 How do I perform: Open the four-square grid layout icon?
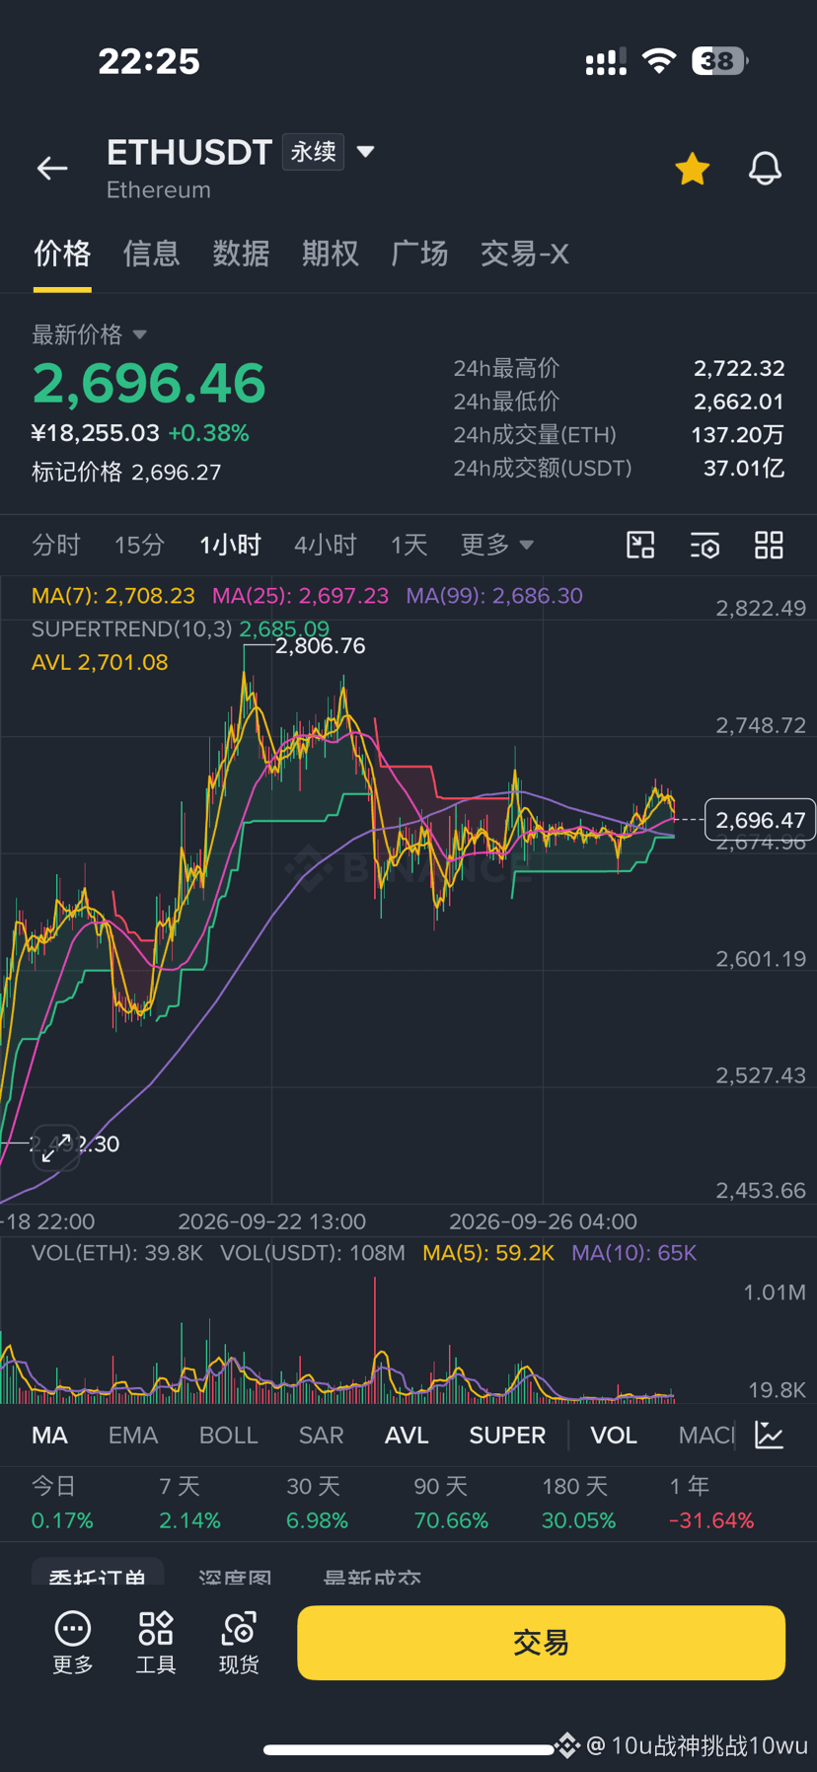pyautogui.click(x=769, y=545)
